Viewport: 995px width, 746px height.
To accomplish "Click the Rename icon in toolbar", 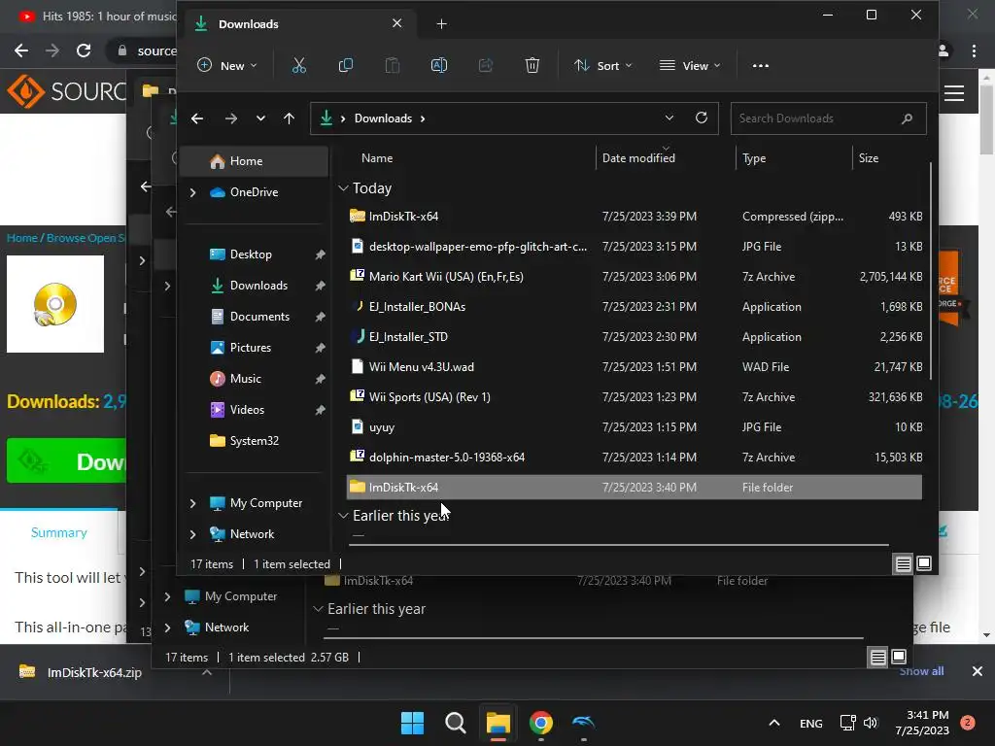I will 439,65.
